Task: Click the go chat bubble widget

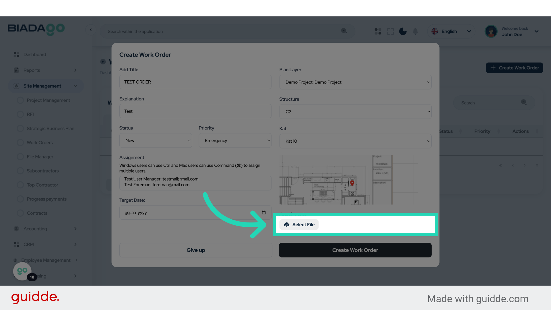Action: (x=22, y=271)
